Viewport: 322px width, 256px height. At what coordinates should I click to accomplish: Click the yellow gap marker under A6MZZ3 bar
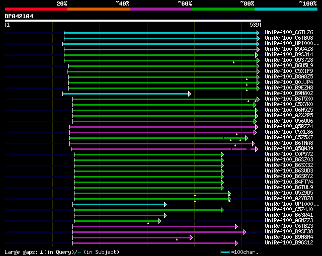(148, 223)
